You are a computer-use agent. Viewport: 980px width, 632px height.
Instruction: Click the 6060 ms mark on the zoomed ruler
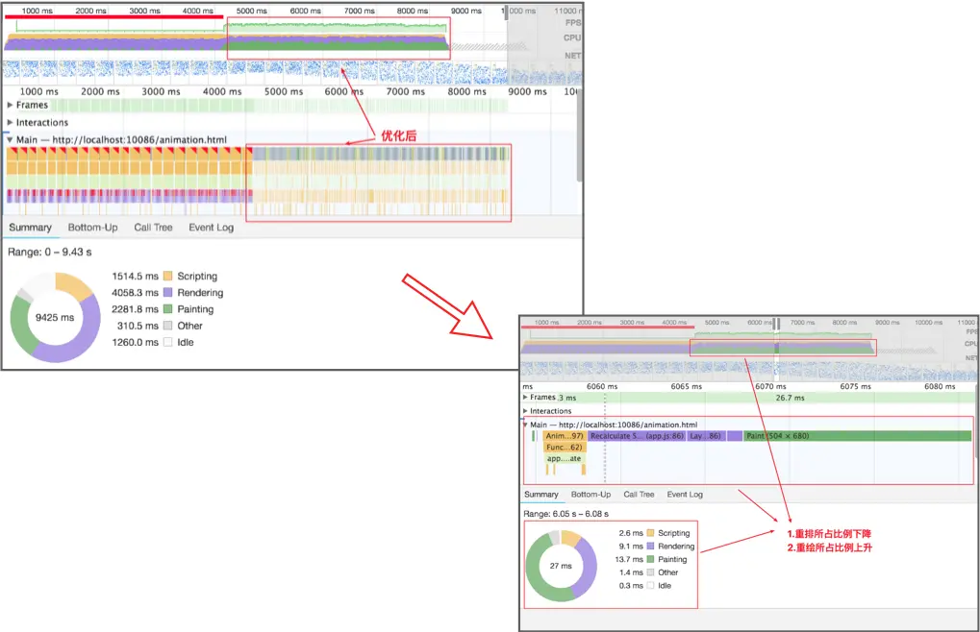(x=602, y=387)
